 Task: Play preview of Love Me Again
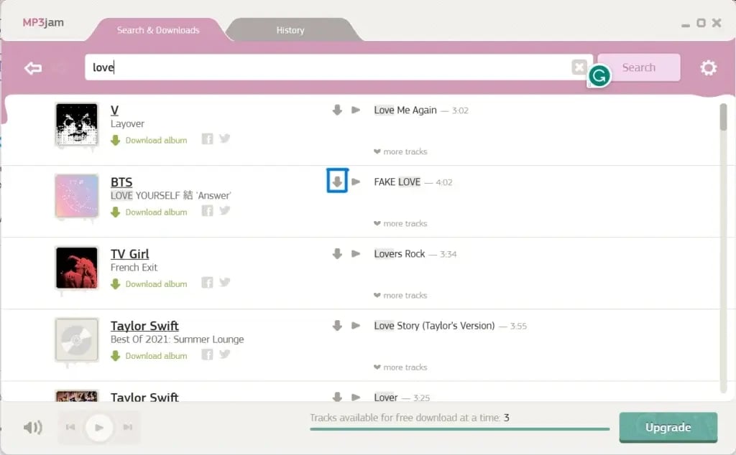tap(356, 110)
